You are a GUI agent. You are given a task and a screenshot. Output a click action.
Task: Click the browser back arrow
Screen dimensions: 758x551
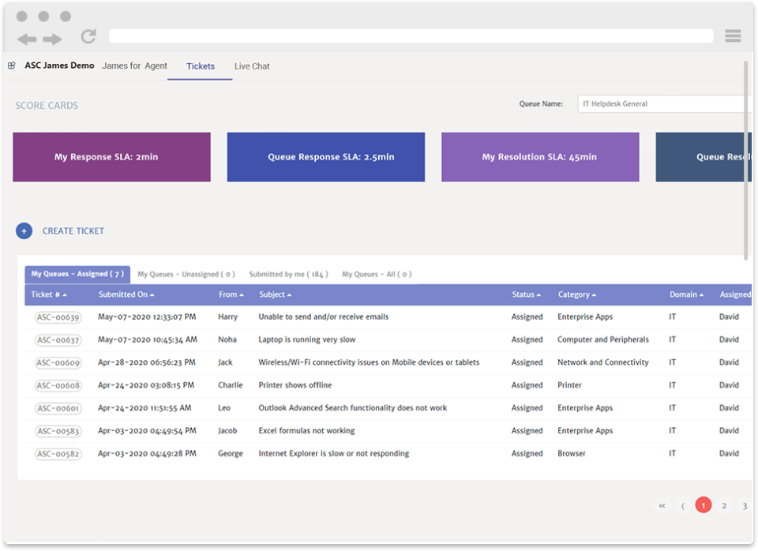click(x=26, y=37)
